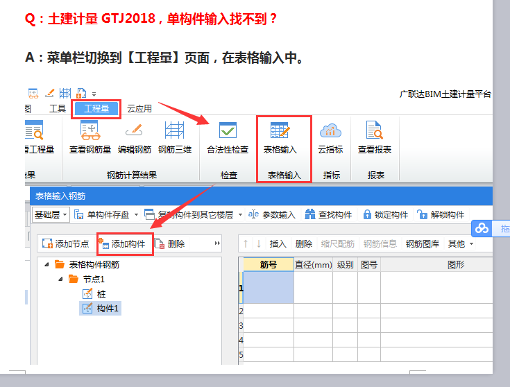
Task: Select 表格构件钢筋 folder in tree
Action: click(87, 265)
